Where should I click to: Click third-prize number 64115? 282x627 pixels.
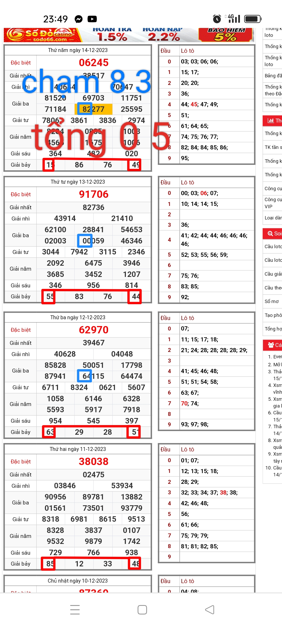[x=93, y=376]
